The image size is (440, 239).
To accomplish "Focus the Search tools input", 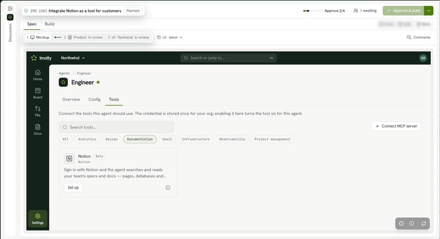I will tap(116, 127).
